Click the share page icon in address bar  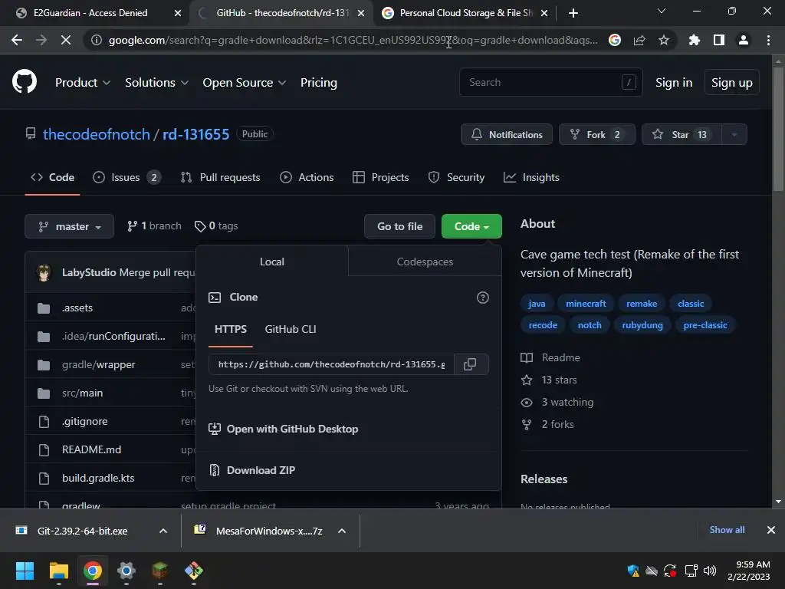[639, 40]
